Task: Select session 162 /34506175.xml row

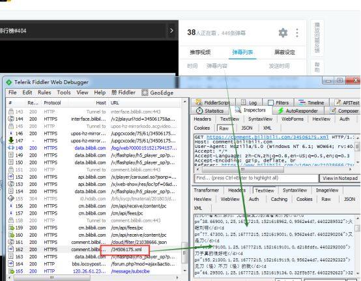Action: click(x=94, y=250)
